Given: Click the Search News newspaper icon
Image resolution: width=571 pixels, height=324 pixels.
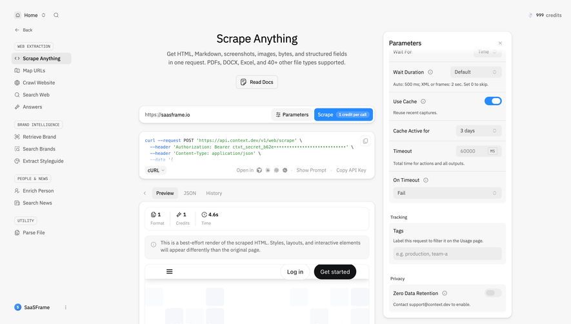Looking at the screenshot, I should (x=17, y=203).
